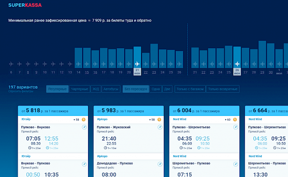Select the departure plane icon for June 26
288x177 pixels.
pyautogui.click(x=179, y=64)
